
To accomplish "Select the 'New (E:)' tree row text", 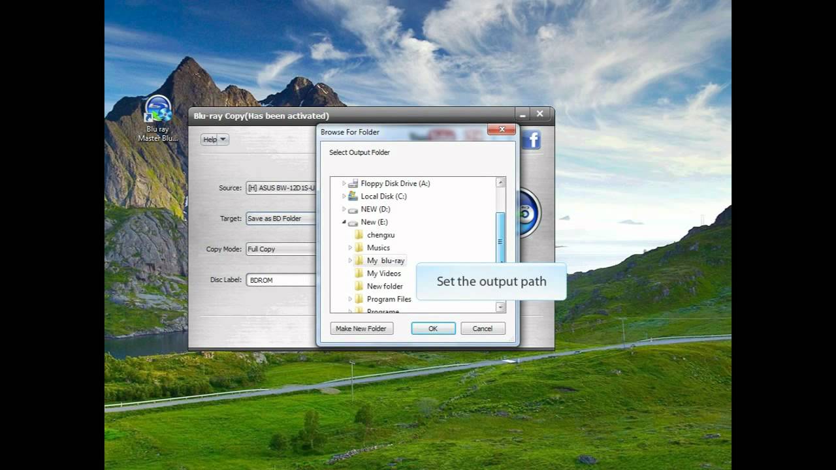I will click(x=374, y=222).
